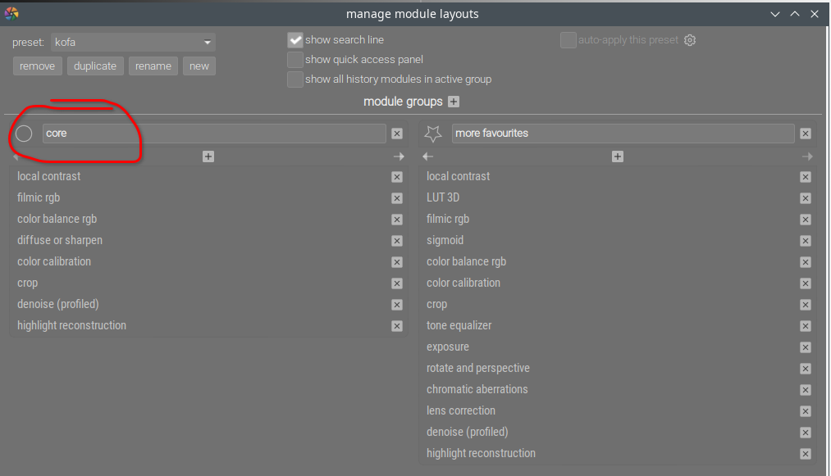Remove crop from the core group
This screenshot has height=476, width=831.
click(397, 283)
